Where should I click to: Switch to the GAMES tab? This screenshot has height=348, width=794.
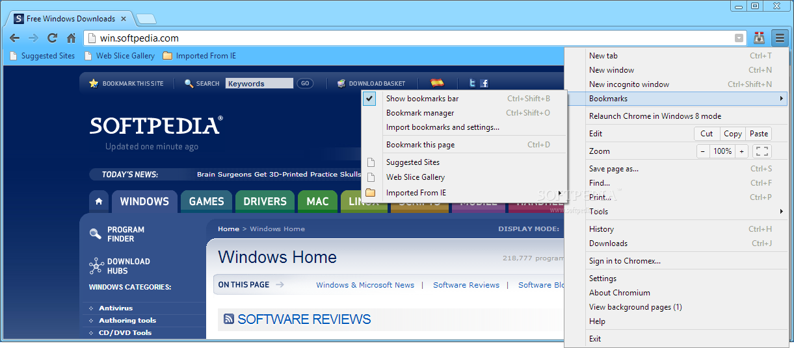click(x=207, y=201)
